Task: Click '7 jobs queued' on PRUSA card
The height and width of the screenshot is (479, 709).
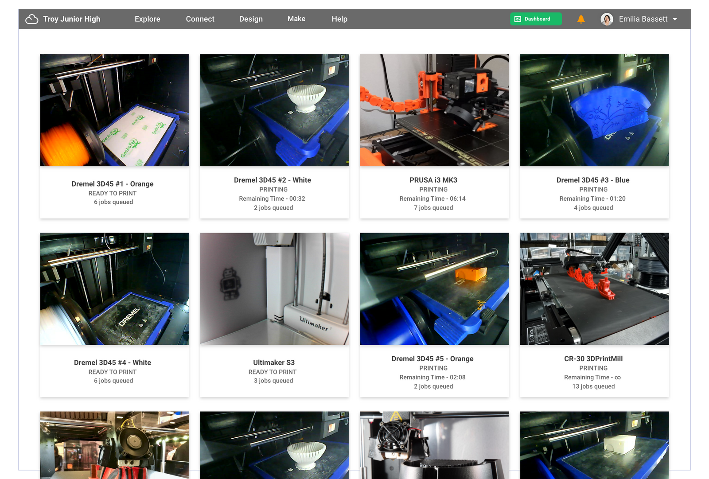Action: (433, 208)
